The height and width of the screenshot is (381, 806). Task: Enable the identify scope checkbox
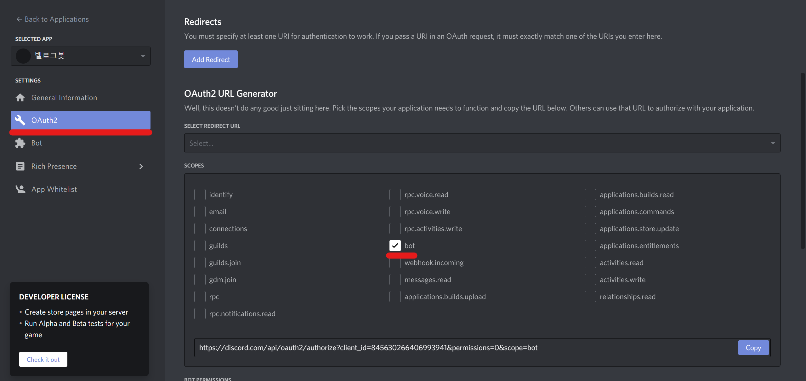pos(200,194)
